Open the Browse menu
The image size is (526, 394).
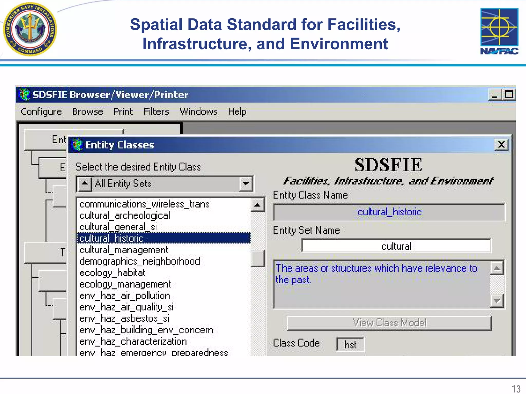pos(88,112)
